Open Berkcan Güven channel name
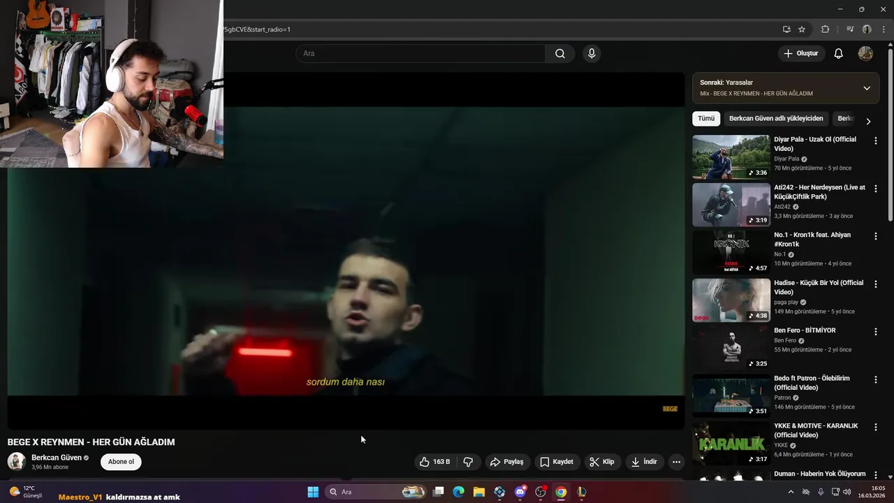 pyautogui.click(x=57, y=458)
